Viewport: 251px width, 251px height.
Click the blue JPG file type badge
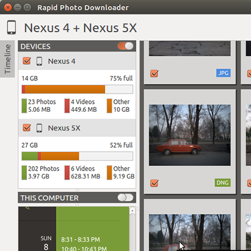tap(223, 73)
